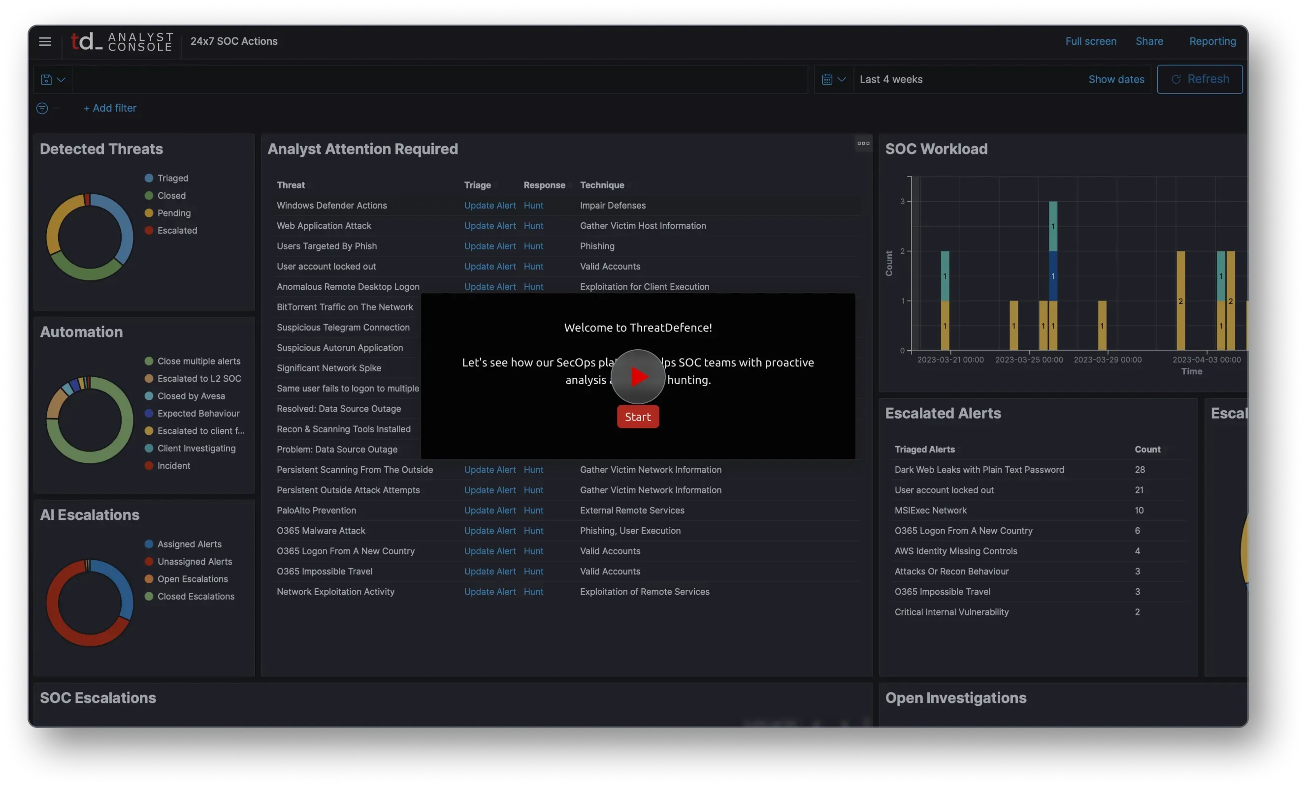The image size is (1304, 786).
Task: Click Show dates link
Action: (x=1116, y=79)
